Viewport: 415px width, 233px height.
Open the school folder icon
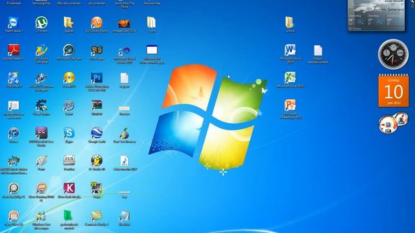tap(290, 23)
